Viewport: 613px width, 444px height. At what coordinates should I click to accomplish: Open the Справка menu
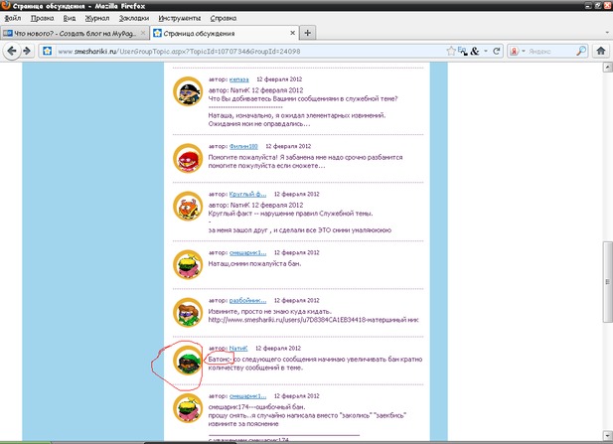[x=224, y=18]
